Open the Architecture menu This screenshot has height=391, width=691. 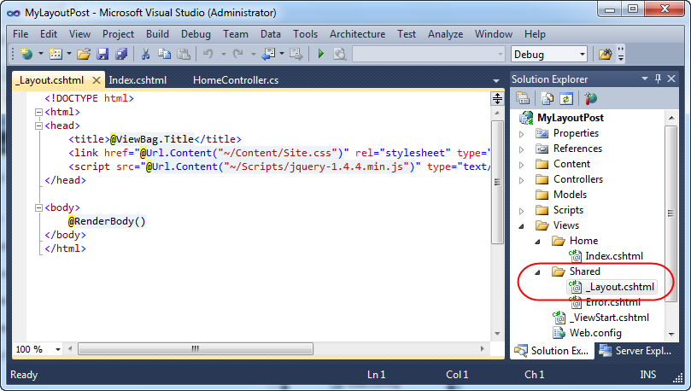coord(357,34)
